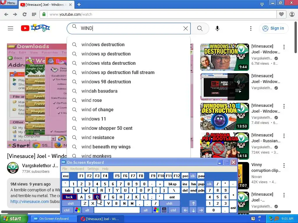This screenshot has height=223, width=298.
Task: Open Windows 10 Destruction video thumbnail
Action: pyautogui.click(x=224, y=116)
